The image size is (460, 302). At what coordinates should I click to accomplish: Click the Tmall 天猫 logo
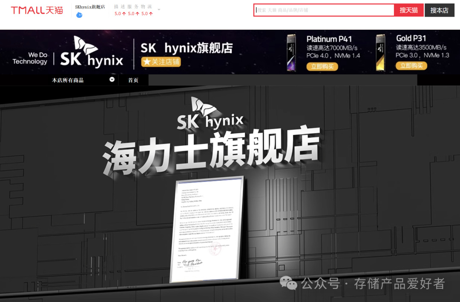37,10
